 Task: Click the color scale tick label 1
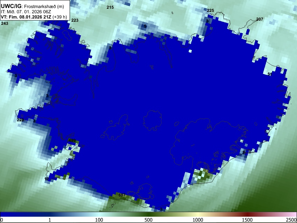50,220
